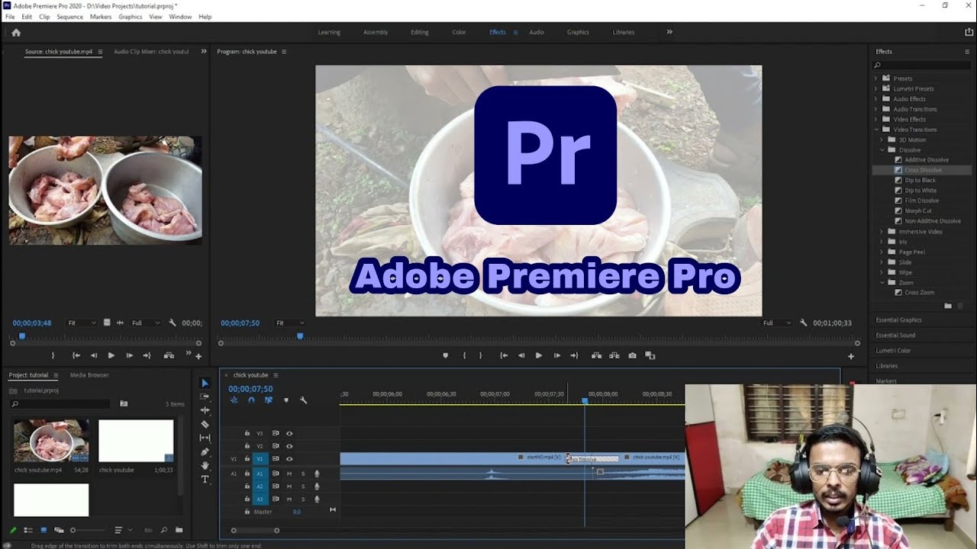Collapse the Dissolve folder
This screenshot has width=977, height=549.
(x=882, y=150)
